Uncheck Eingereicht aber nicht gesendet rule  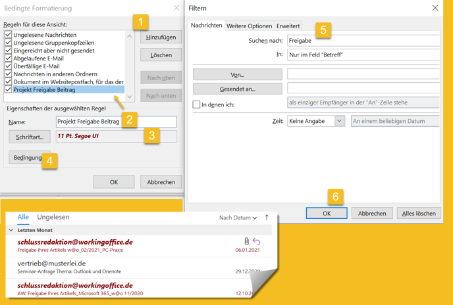tap(8, 50)
